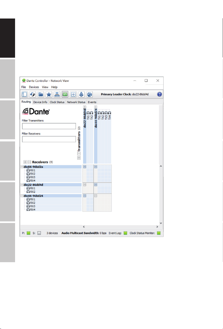Viewport: 223px width, 329px height.
Task: Click the 3 devices status text
Action: point(52,233)
